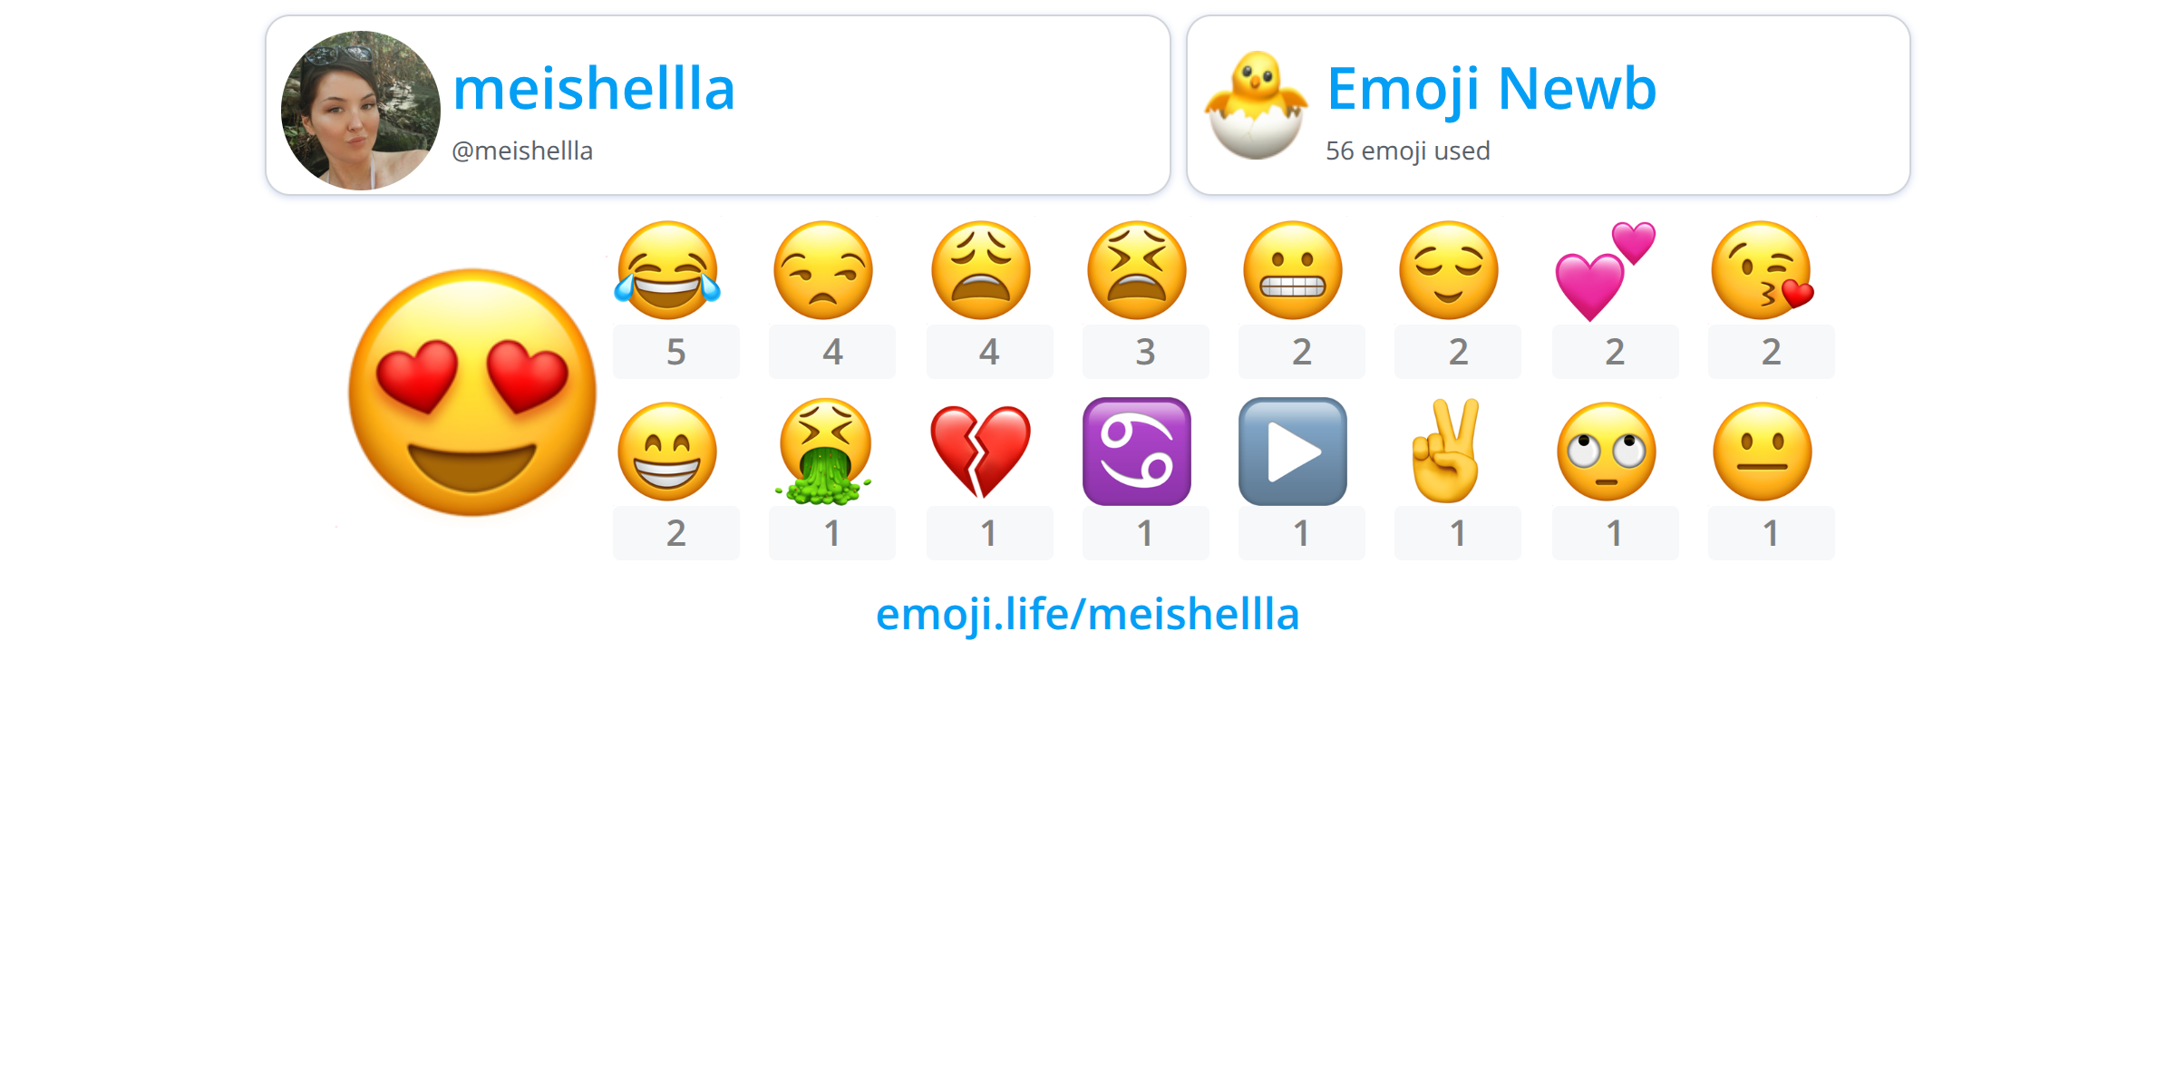The height and width of the screenshot is (1088, 2176).
Task: Click the meishellla username heading
Action: (x=594, y=89)
